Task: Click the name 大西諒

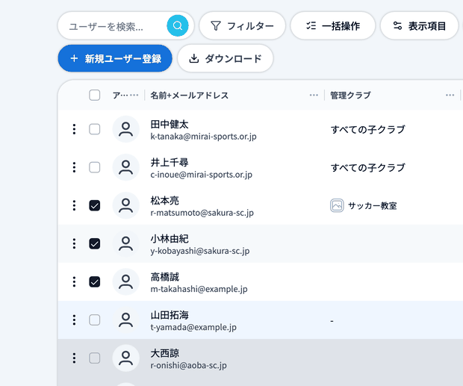Action: pos(165,353)
